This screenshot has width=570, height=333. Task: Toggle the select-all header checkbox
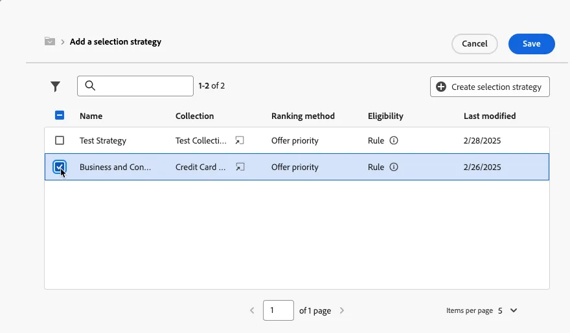coord(60,115)
